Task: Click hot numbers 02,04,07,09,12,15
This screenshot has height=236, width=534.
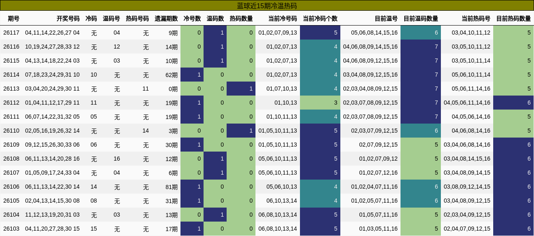Action: 467,229
